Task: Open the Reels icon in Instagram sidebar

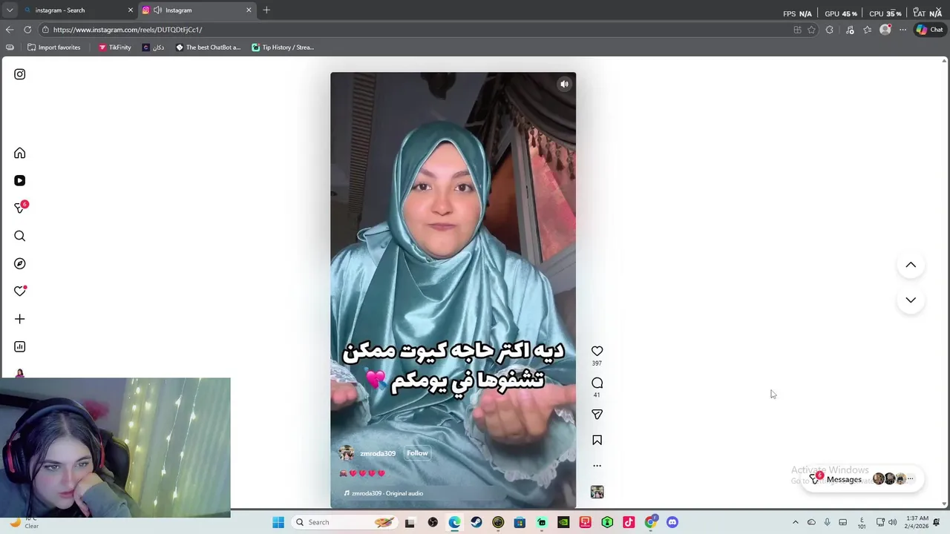Action: [x=20, y=181]
